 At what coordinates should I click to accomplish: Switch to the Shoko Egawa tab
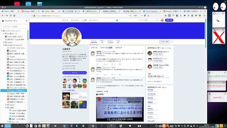[x=152, y=11]
